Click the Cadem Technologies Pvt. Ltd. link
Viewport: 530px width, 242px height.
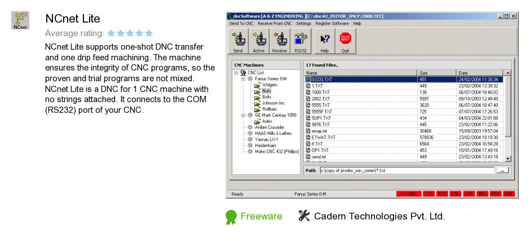tap(379, 216)
